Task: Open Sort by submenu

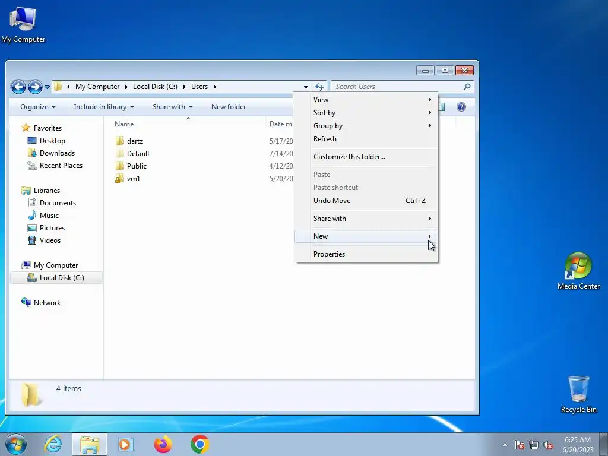Action: [x=365, y=113]
